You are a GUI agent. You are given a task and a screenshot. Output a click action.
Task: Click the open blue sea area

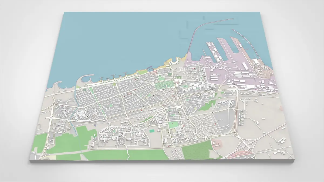122,40
